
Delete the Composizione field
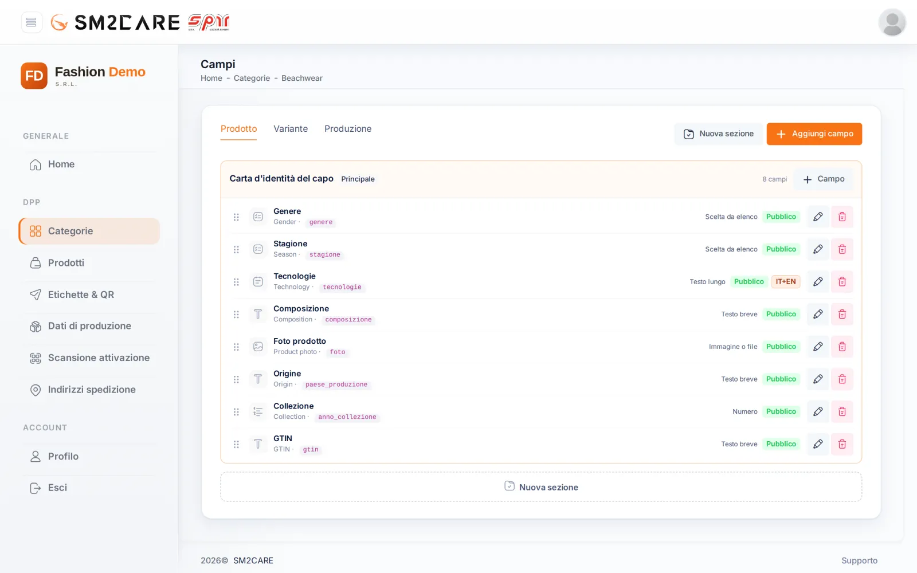[x=842, y=314]
